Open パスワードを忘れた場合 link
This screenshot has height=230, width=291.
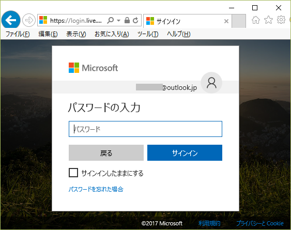pos(96,189)
